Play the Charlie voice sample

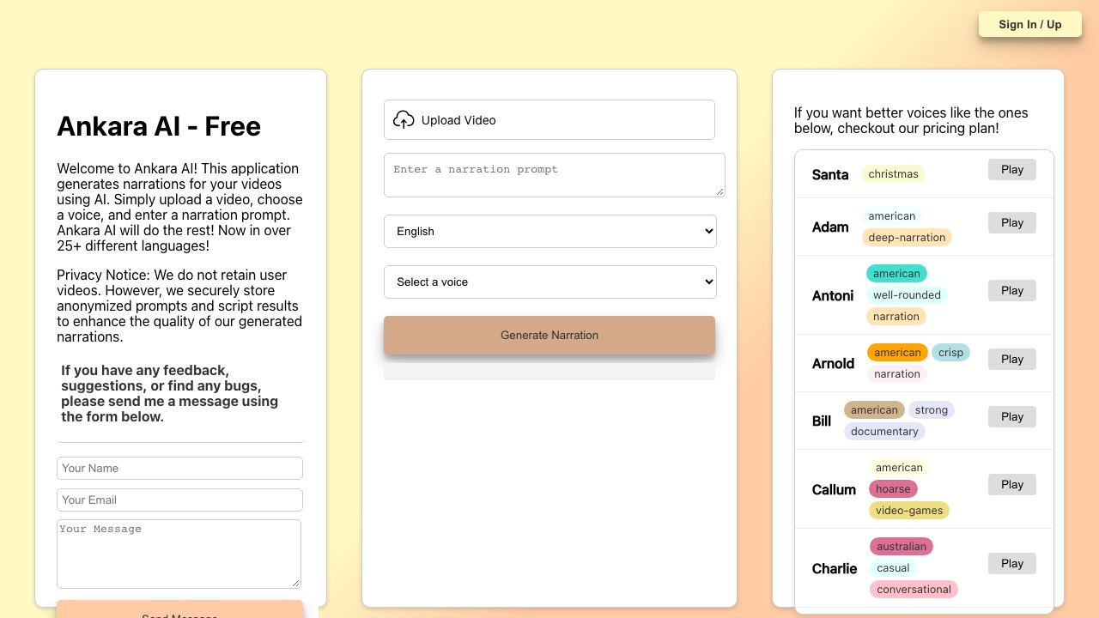(1012, 563)
